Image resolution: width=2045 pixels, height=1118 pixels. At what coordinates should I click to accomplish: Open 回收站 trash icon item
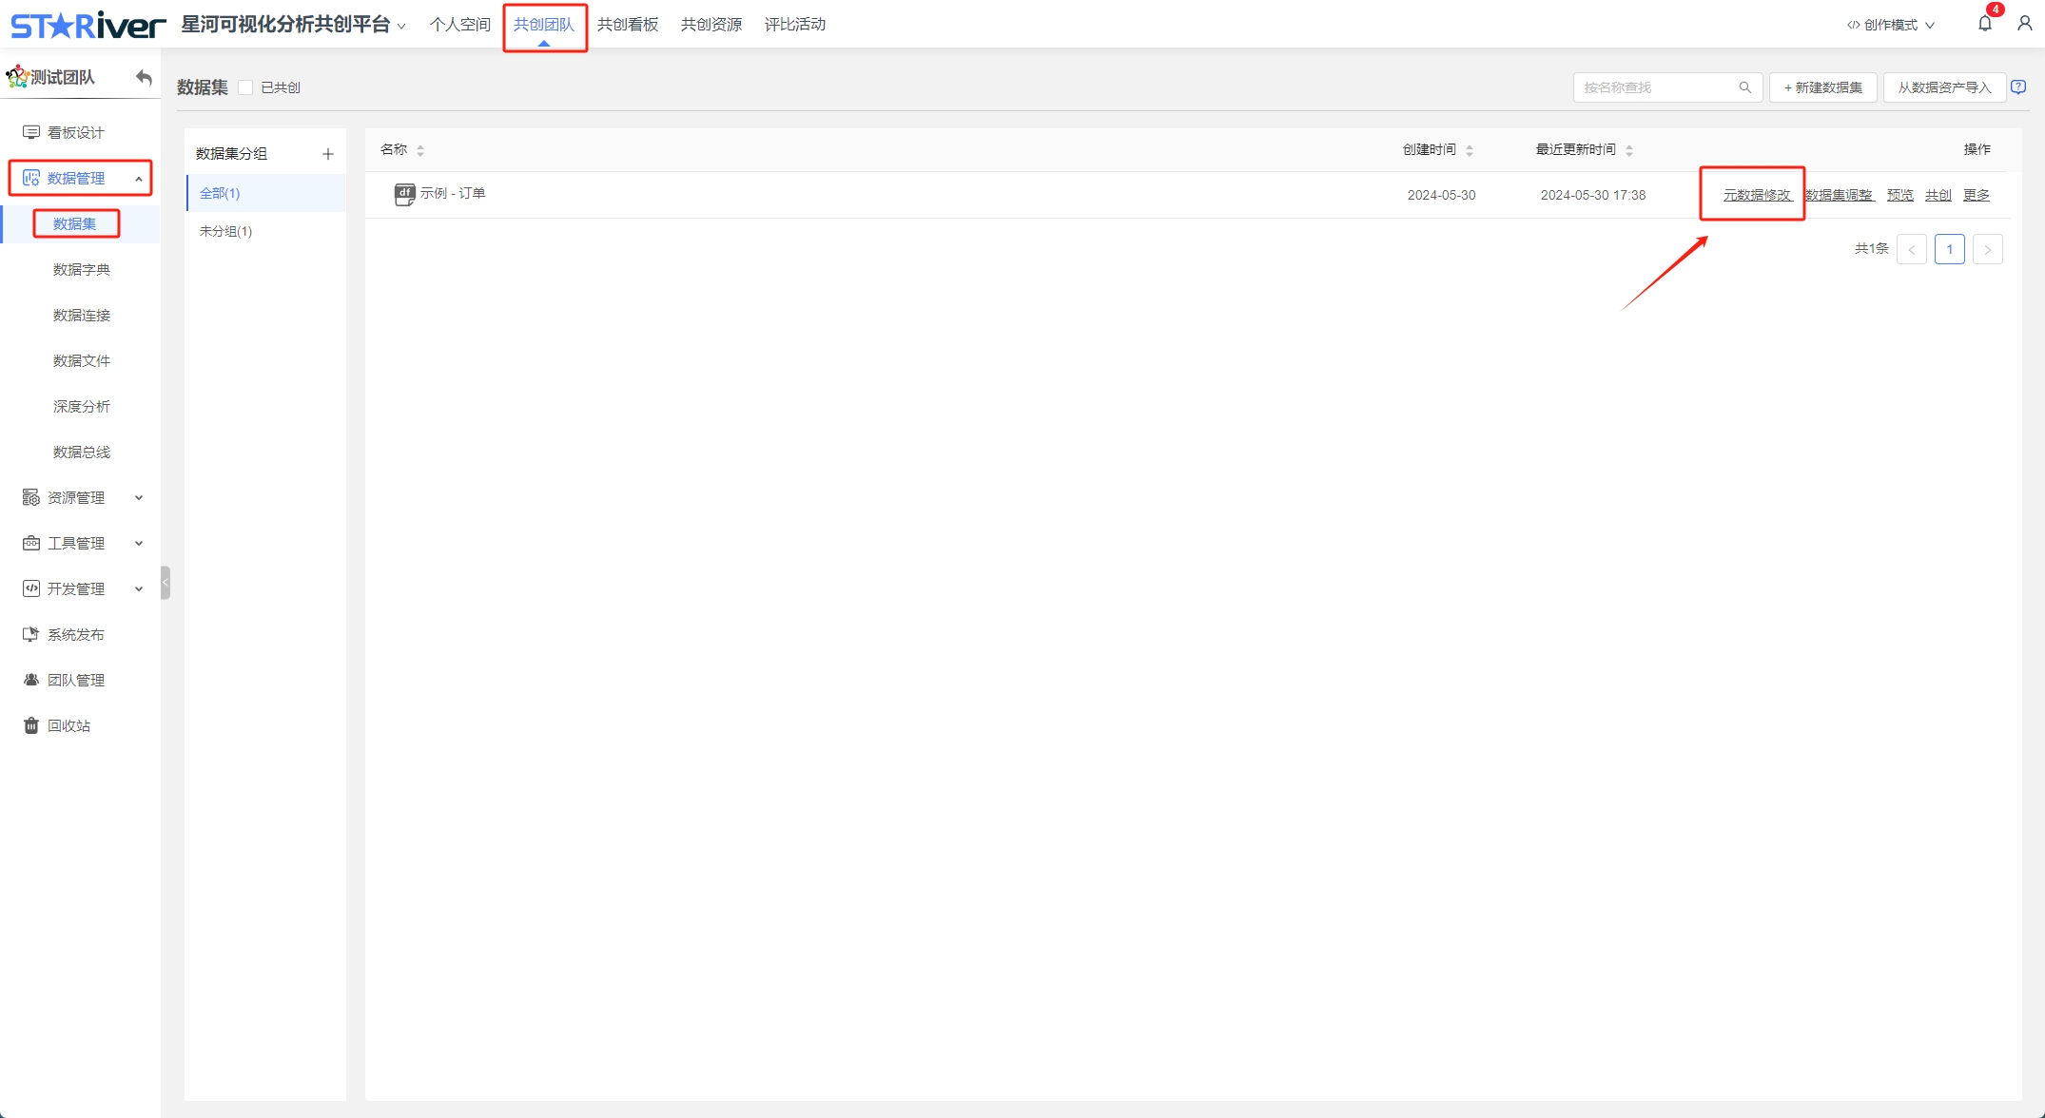31,725
